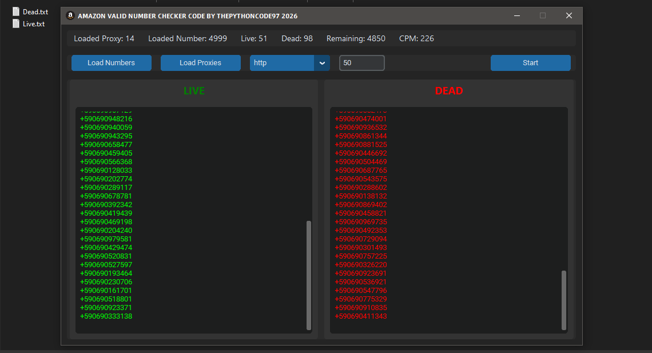Select dead number +590690458821
The image size is (652, 353).
pos(361,213)
